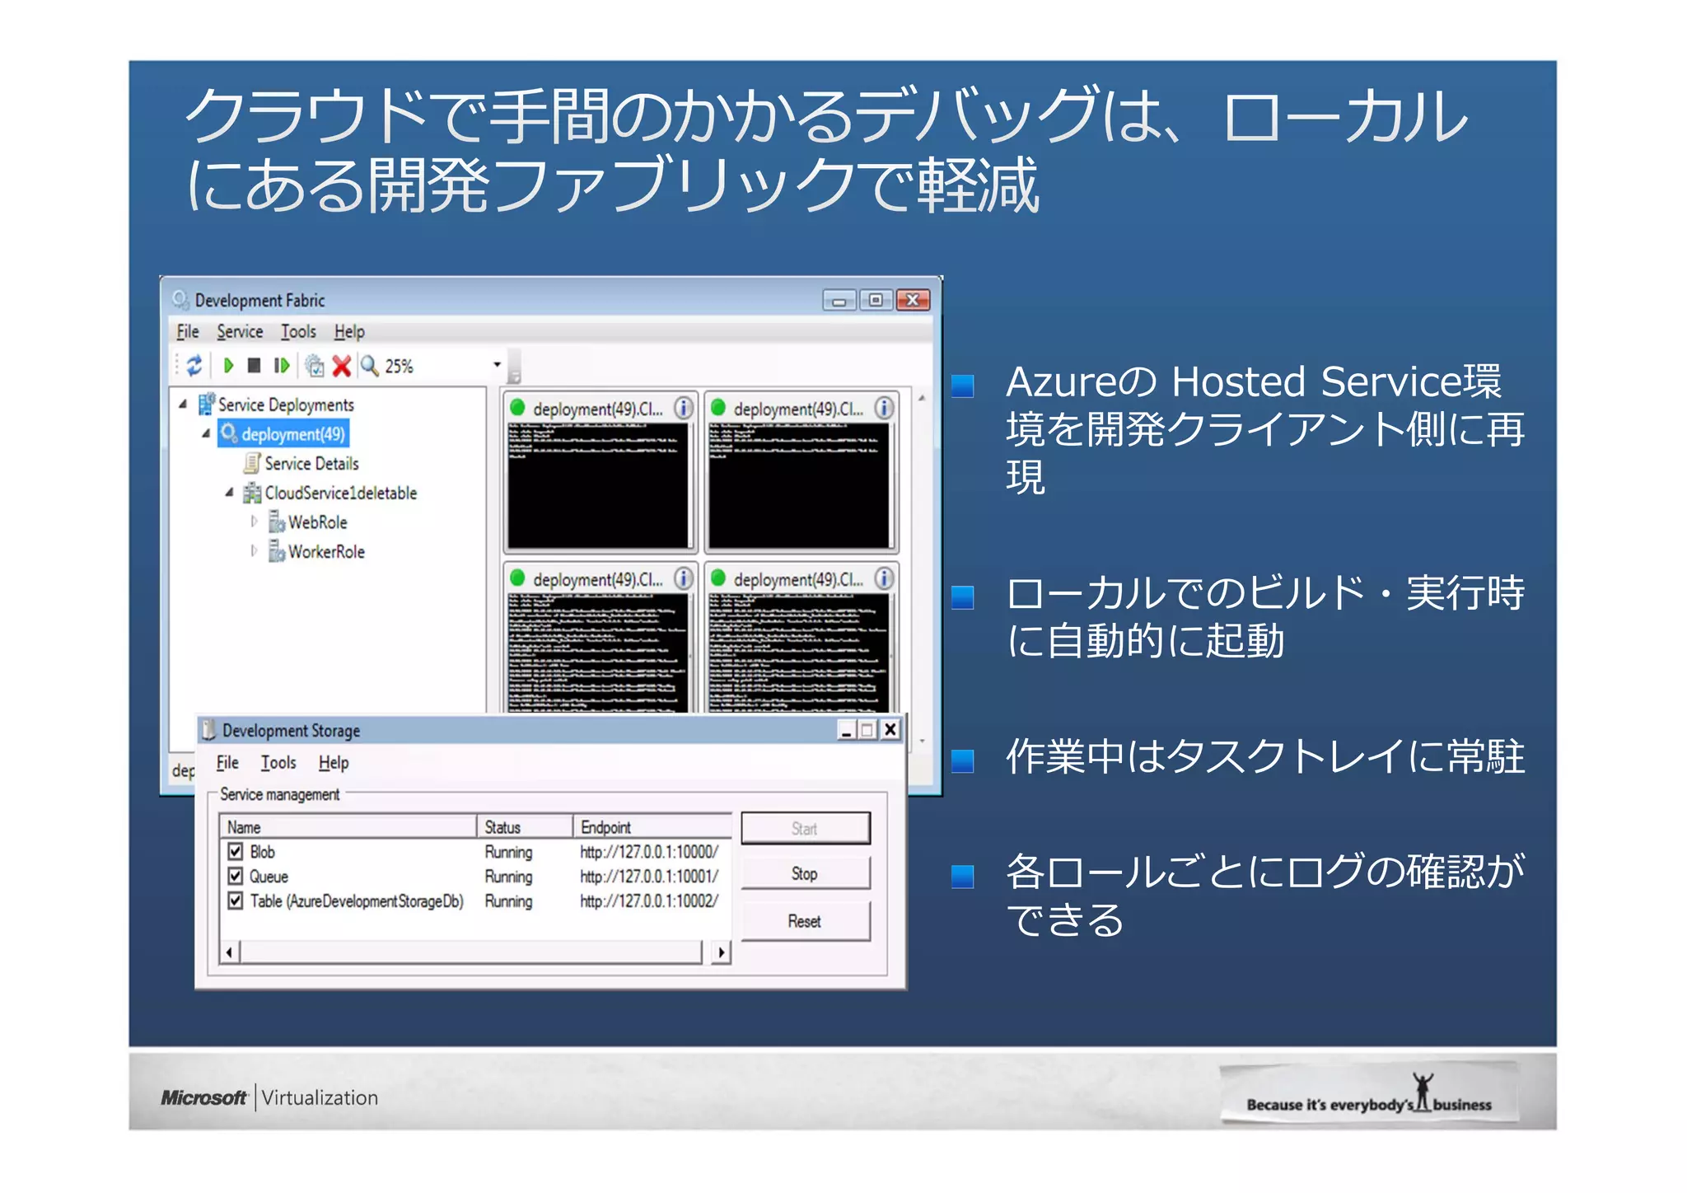The width and height of the screenshot is (1687, 1193).
Task: Click info icon on bottom-right instance console
Action: [884, 578]
